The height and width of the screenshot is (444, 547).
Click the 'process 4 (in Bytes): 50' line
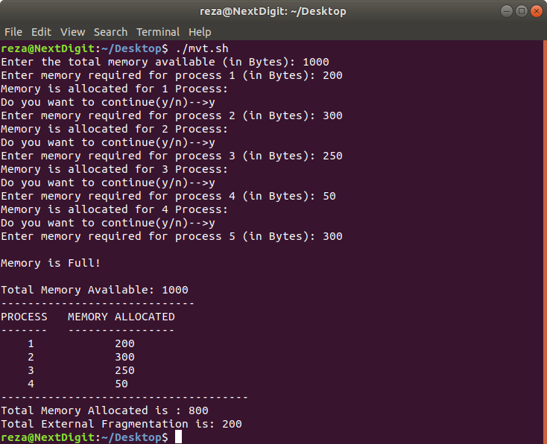168,196
